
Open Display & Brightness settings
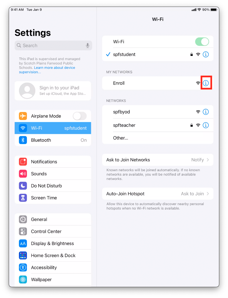pyautogui.click(x=53, y=243)
